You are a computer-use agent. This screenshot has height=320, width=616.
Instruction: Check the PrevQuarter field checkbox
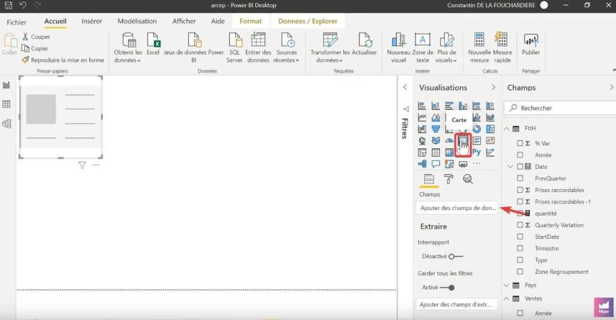click(520, 178)
